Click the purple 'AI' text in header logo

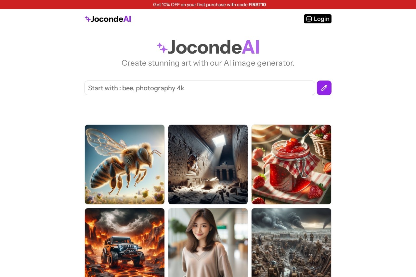(127, 19)
